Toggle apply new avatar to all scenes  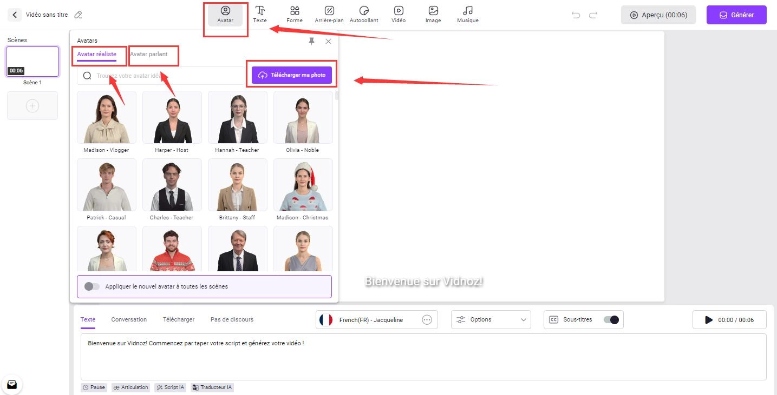coord(92,286)
